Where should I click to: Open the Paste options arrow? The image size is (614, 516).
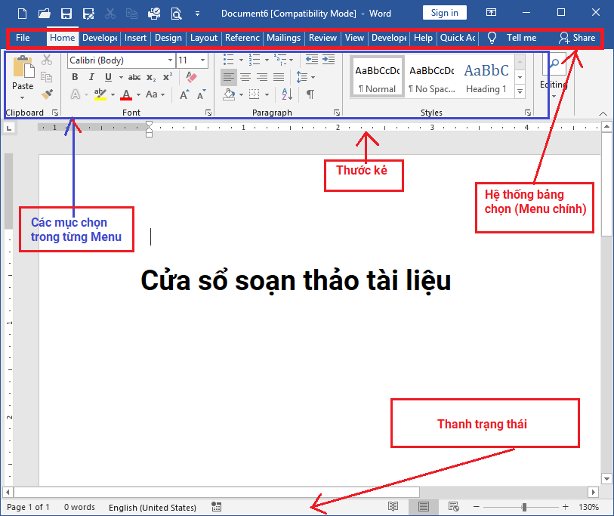point(23,97)
